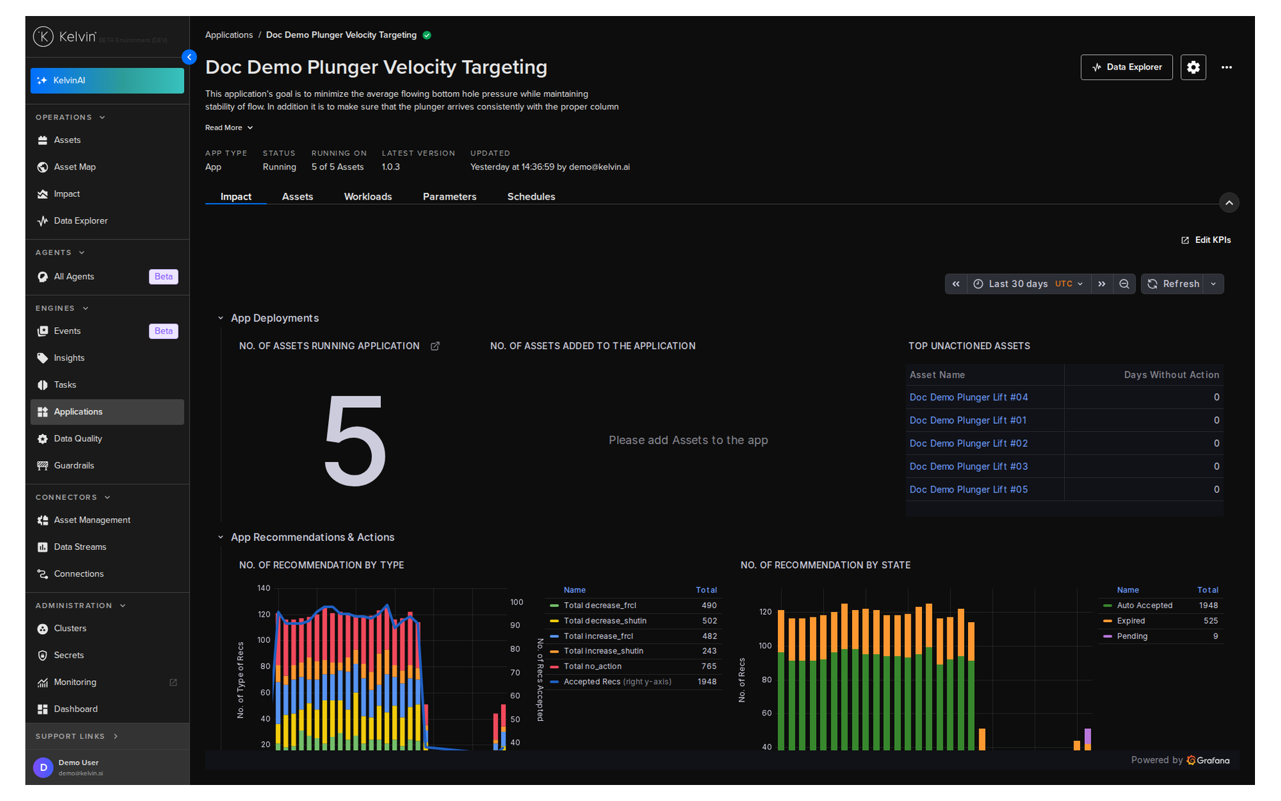Collapse the sidebar with the blue arrow
This screenshot has height=801, width=1281.
pyautogui.click(x=189, y=57)
